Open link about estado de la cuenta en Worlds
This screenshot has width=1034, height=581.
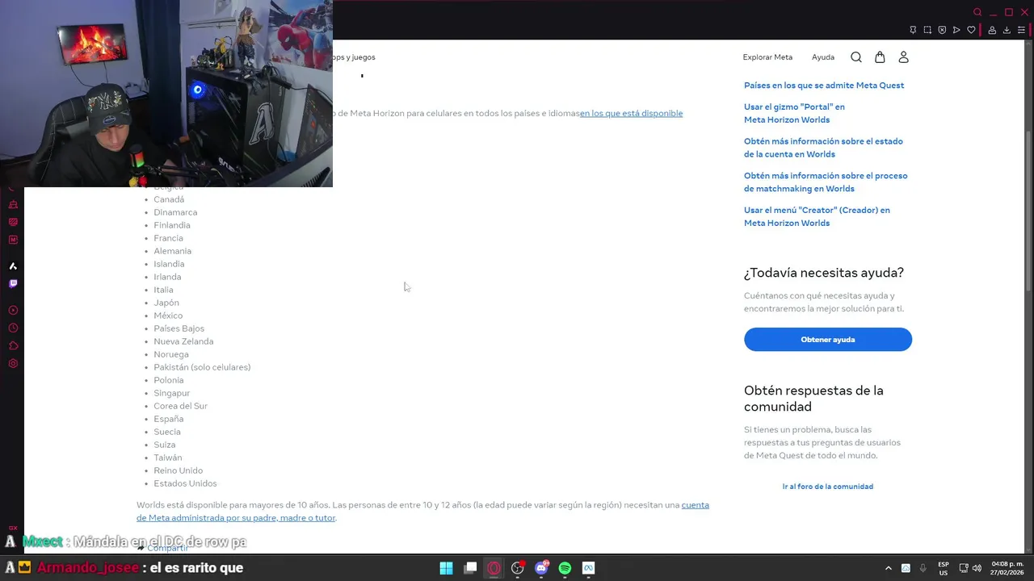(x=823, y=148)
